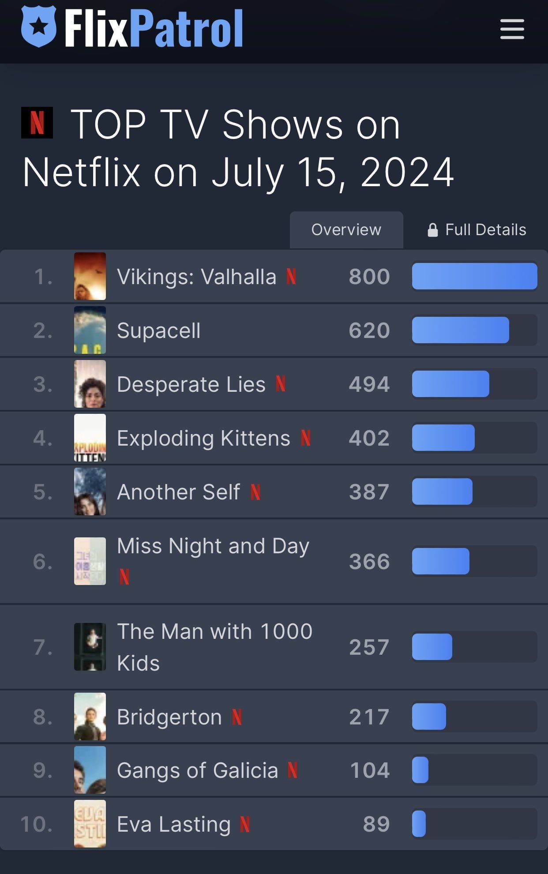Switch to the Full Details tab
The image size is (548, 874).
(x=477, y=230)
